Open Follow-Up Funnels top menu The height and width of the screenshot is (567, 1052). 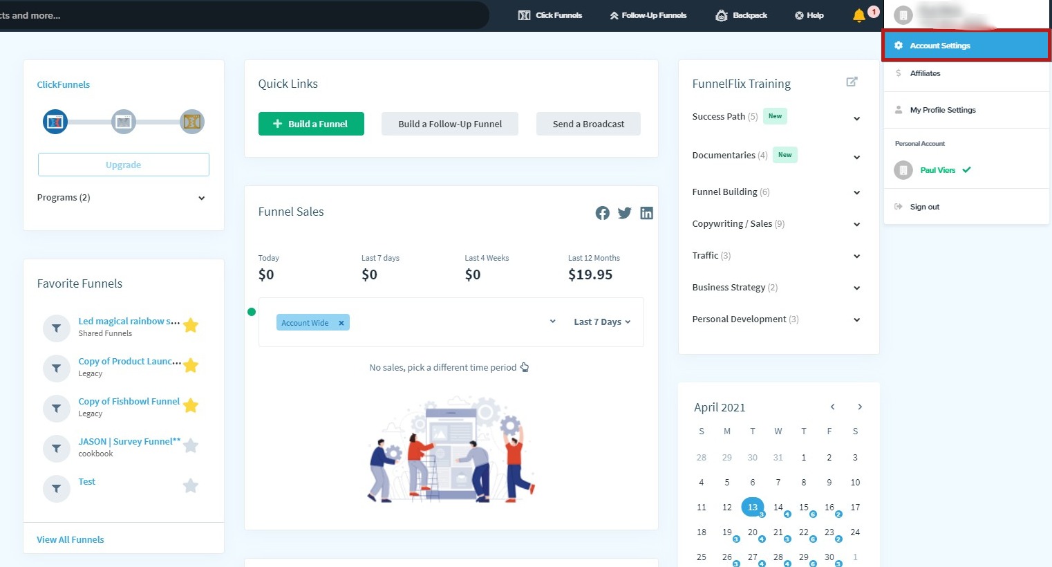click(x=648, y=15)
